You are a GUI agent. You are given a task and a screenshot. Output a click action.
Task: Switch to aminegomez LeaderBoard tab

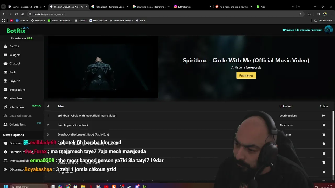pyautogui.click(x=27, y=7)
